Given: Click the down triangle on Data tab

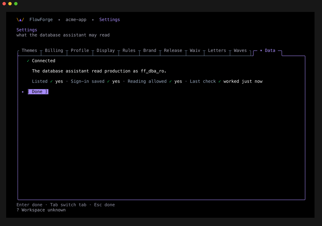Looking at the screenshot, I should [x=261, y=50].
